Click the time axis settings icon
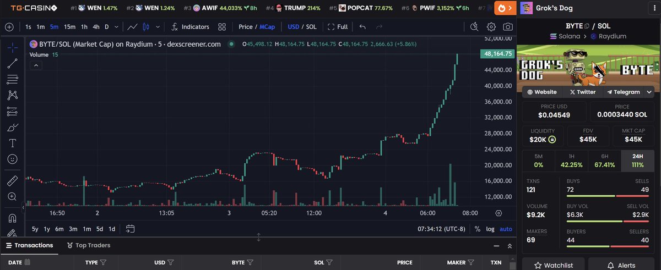 tap(499, 213)
